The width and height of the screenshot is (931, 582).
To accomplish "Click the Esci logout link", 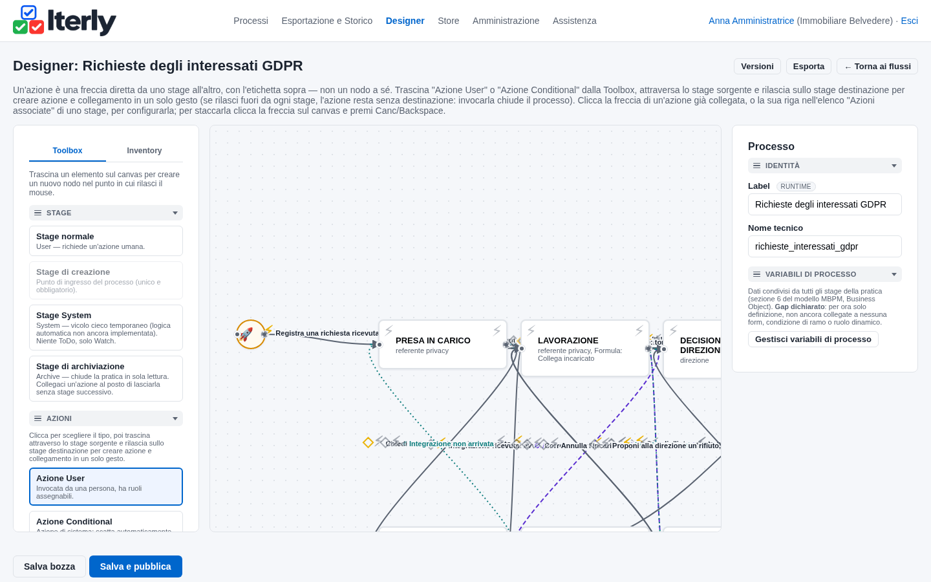I will [910, 21].
